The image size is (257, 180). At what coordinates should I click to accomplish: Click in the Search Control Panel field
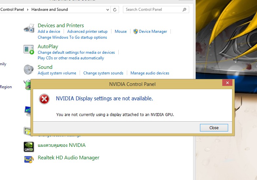152,10
